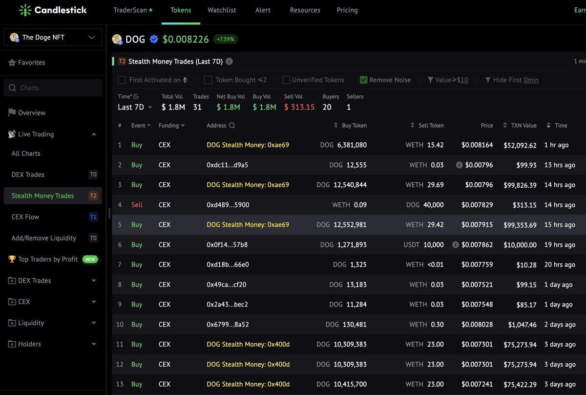This screenshot has width=586, height=395.
Task: Enable the Unverified Tokens checkbox
Action: 286,80
